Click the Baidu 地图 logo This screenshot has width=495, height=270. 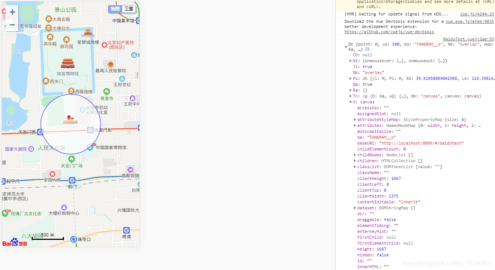(15, 242)
